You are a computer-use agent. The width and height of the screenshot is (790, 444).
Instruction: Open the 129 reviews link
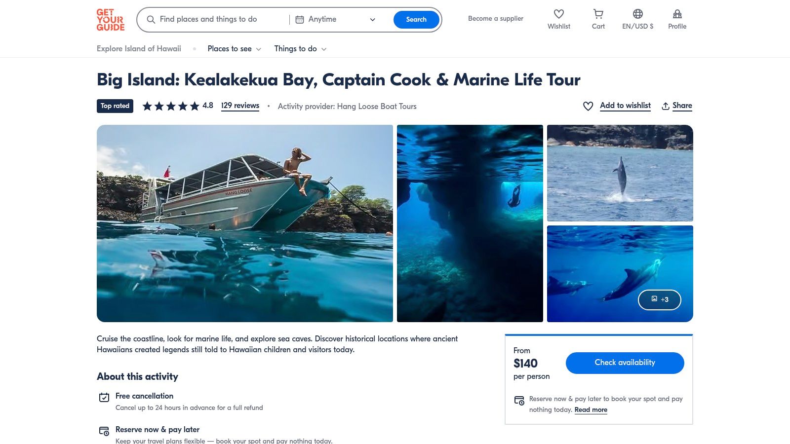240,106
